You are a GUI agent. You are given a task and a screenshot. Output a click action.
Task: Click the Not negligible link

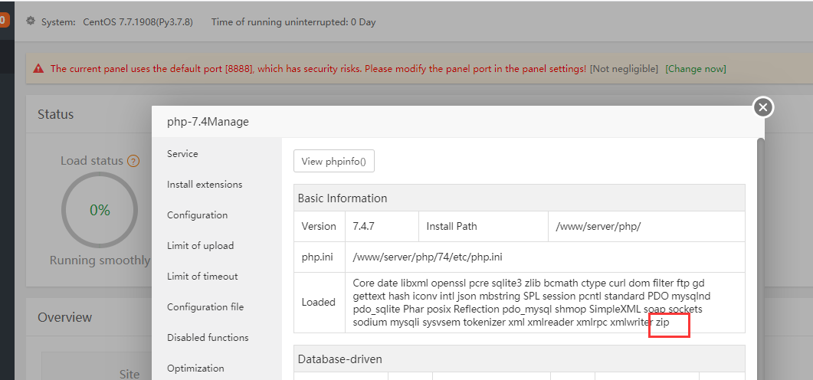point(624,69)
